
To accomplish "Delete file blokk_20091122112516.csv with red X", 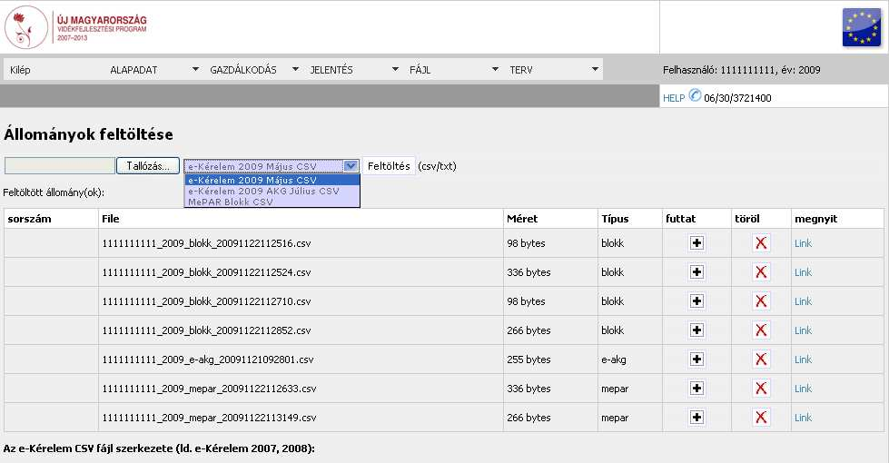I will point(761,243).
